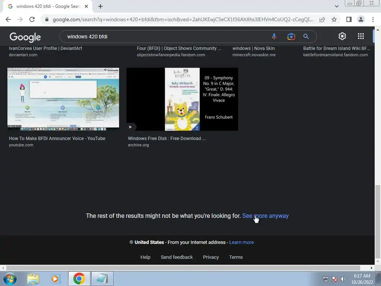Click the taskbar clock showing 6:17 AM
This screenshot has height=286, width=381.
click(362, 279)
